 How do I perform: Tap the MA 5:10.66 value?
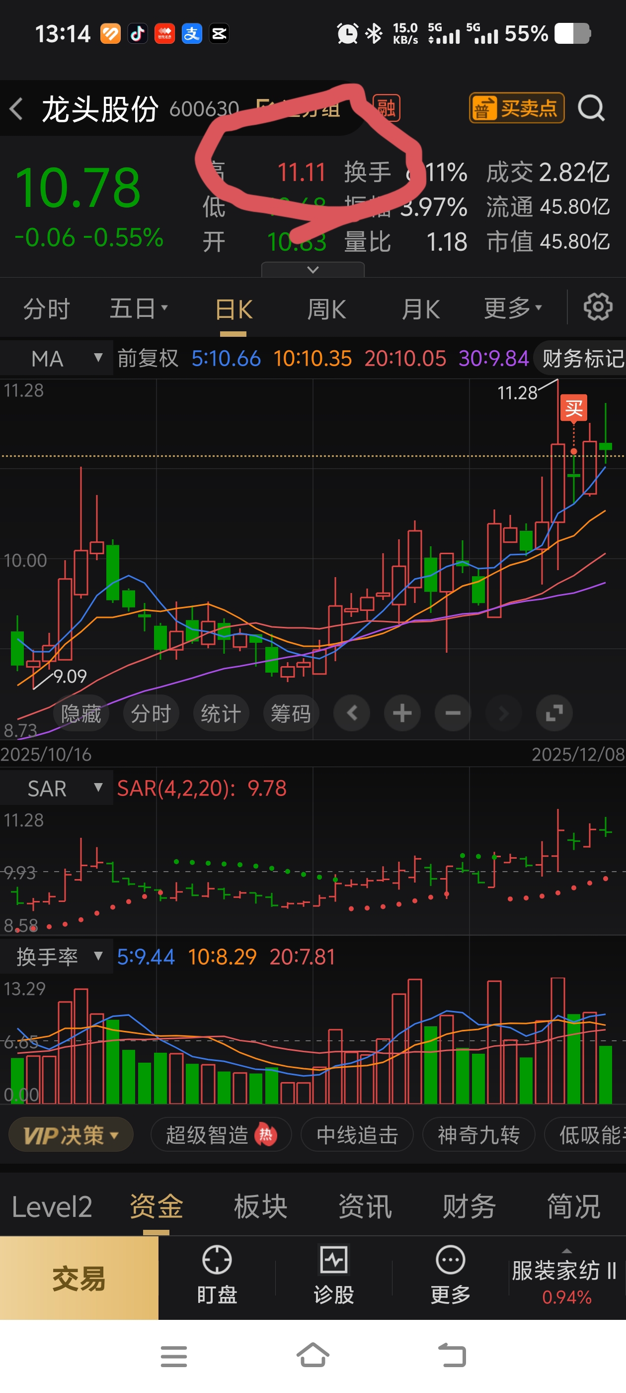226,358
